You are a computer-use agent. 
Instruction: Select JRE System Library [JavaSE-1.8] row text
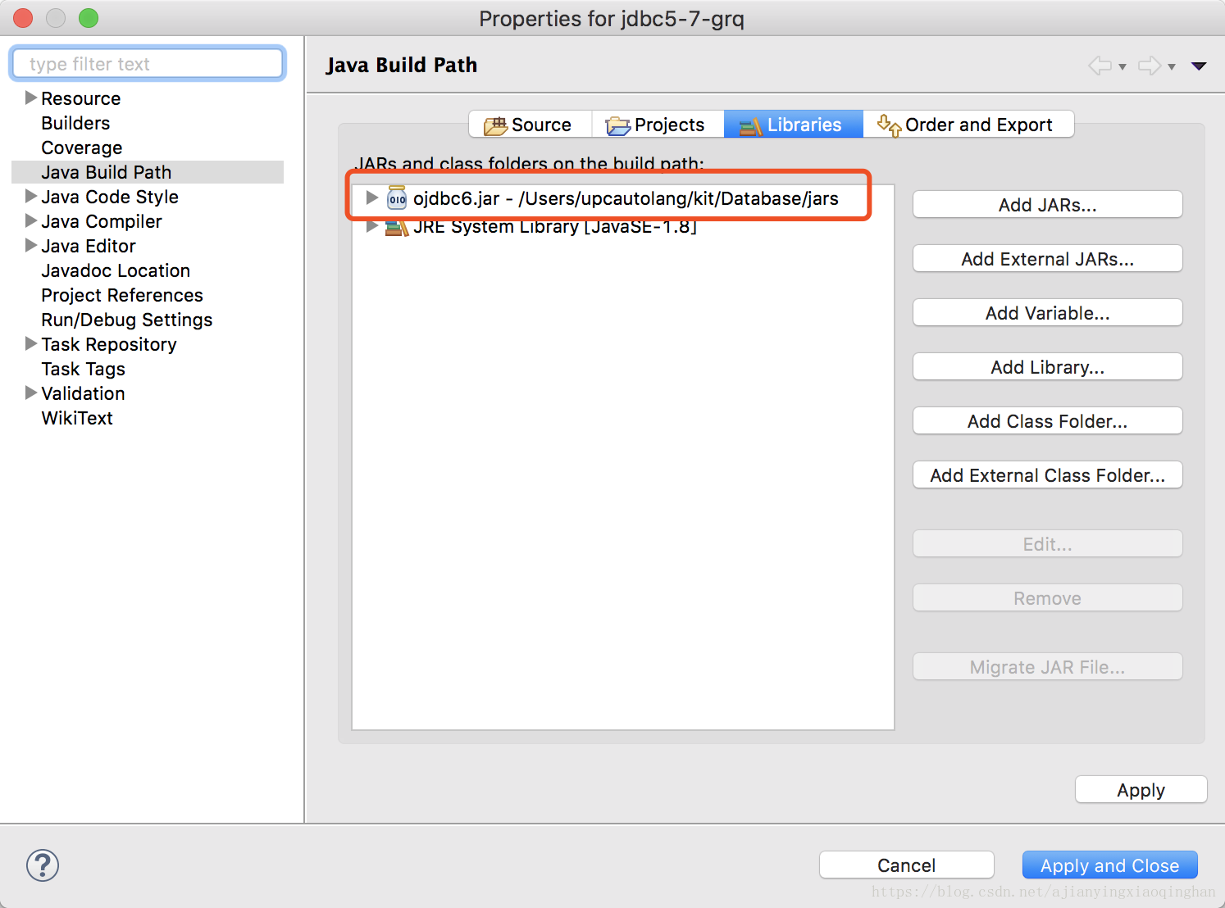(555, 227)
